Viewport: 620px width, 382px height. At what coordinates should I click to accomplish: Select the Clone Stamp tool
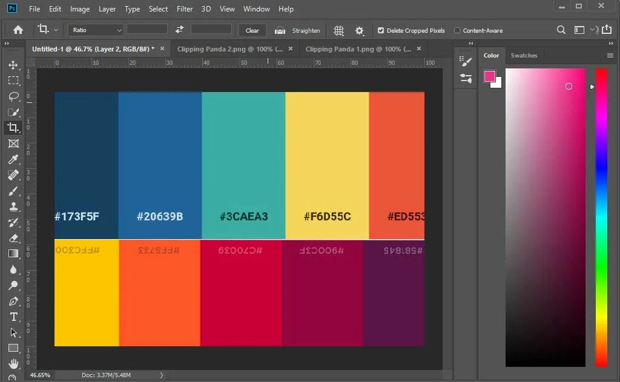click(x=13, y=206)
